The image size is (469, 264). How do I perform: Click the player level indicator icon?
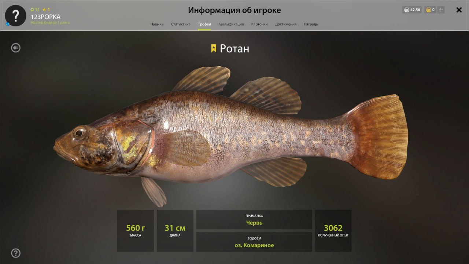[x=32, y=10]
